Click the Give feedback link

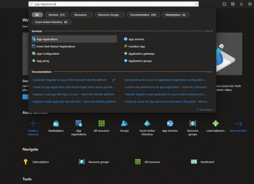pos(205,109)
